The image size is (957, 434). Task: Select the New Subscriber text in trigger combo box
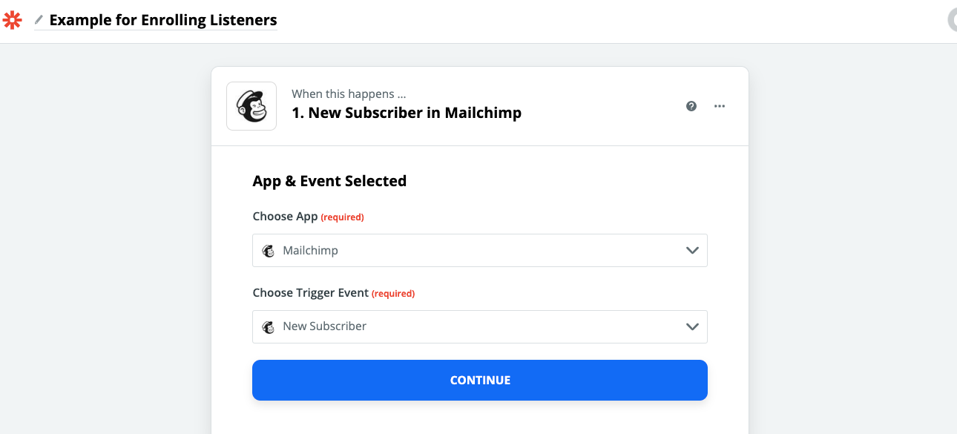324,326
